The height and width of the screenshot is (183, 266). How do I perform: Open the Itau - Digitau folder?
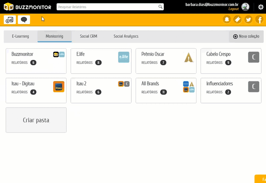coord(36,91)
